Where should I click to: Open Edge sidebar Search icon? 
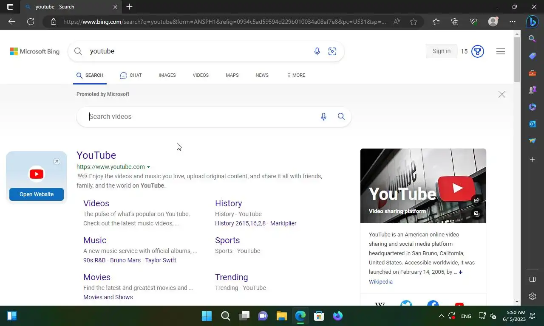coord(532,39)
